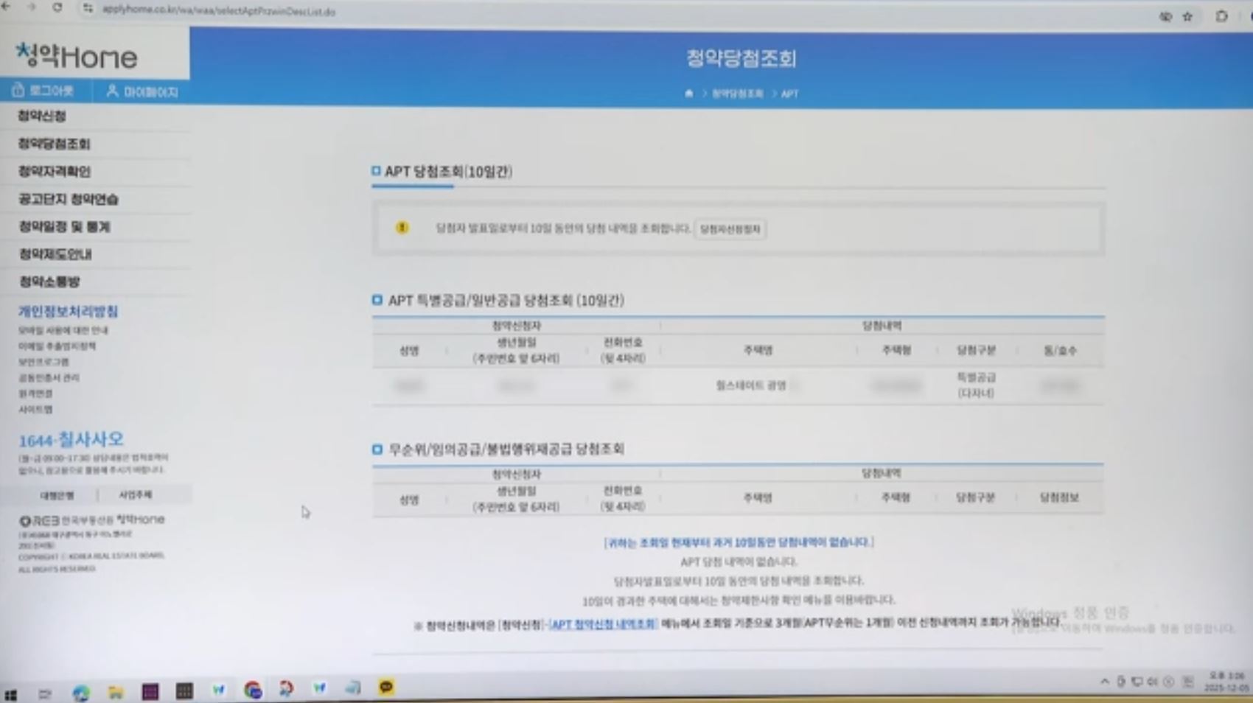This screenshot has height=703, width=1253.
Task: Click the 로그아웃 logout button
Action: point(43,91)
